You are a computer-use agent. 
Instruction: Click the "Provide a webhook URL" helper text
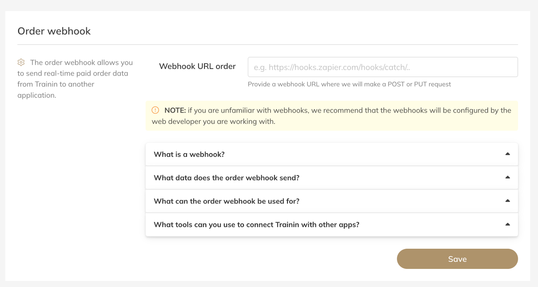349,84
